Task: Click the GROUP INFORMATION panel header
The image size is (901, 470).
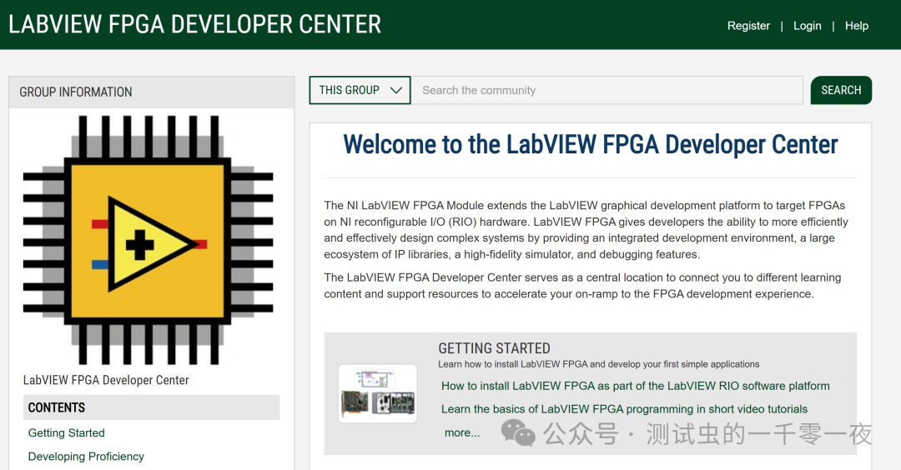Action: [152, 92]
